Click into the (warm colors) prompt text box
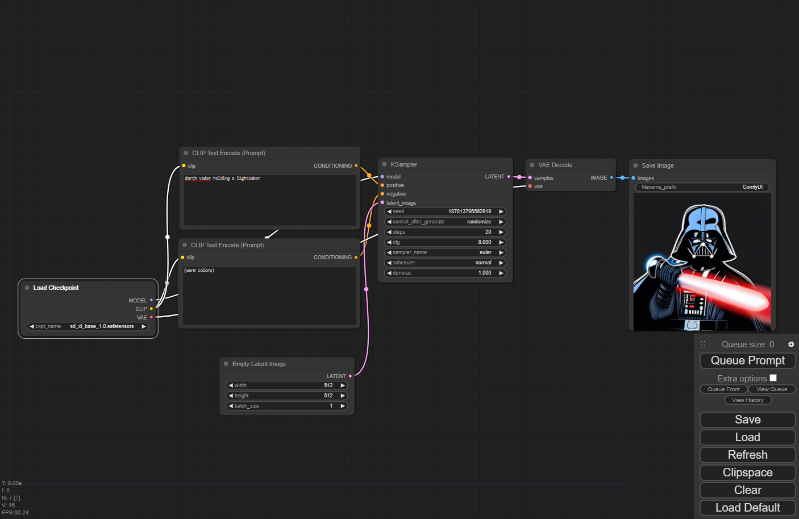 click(269, 296)
